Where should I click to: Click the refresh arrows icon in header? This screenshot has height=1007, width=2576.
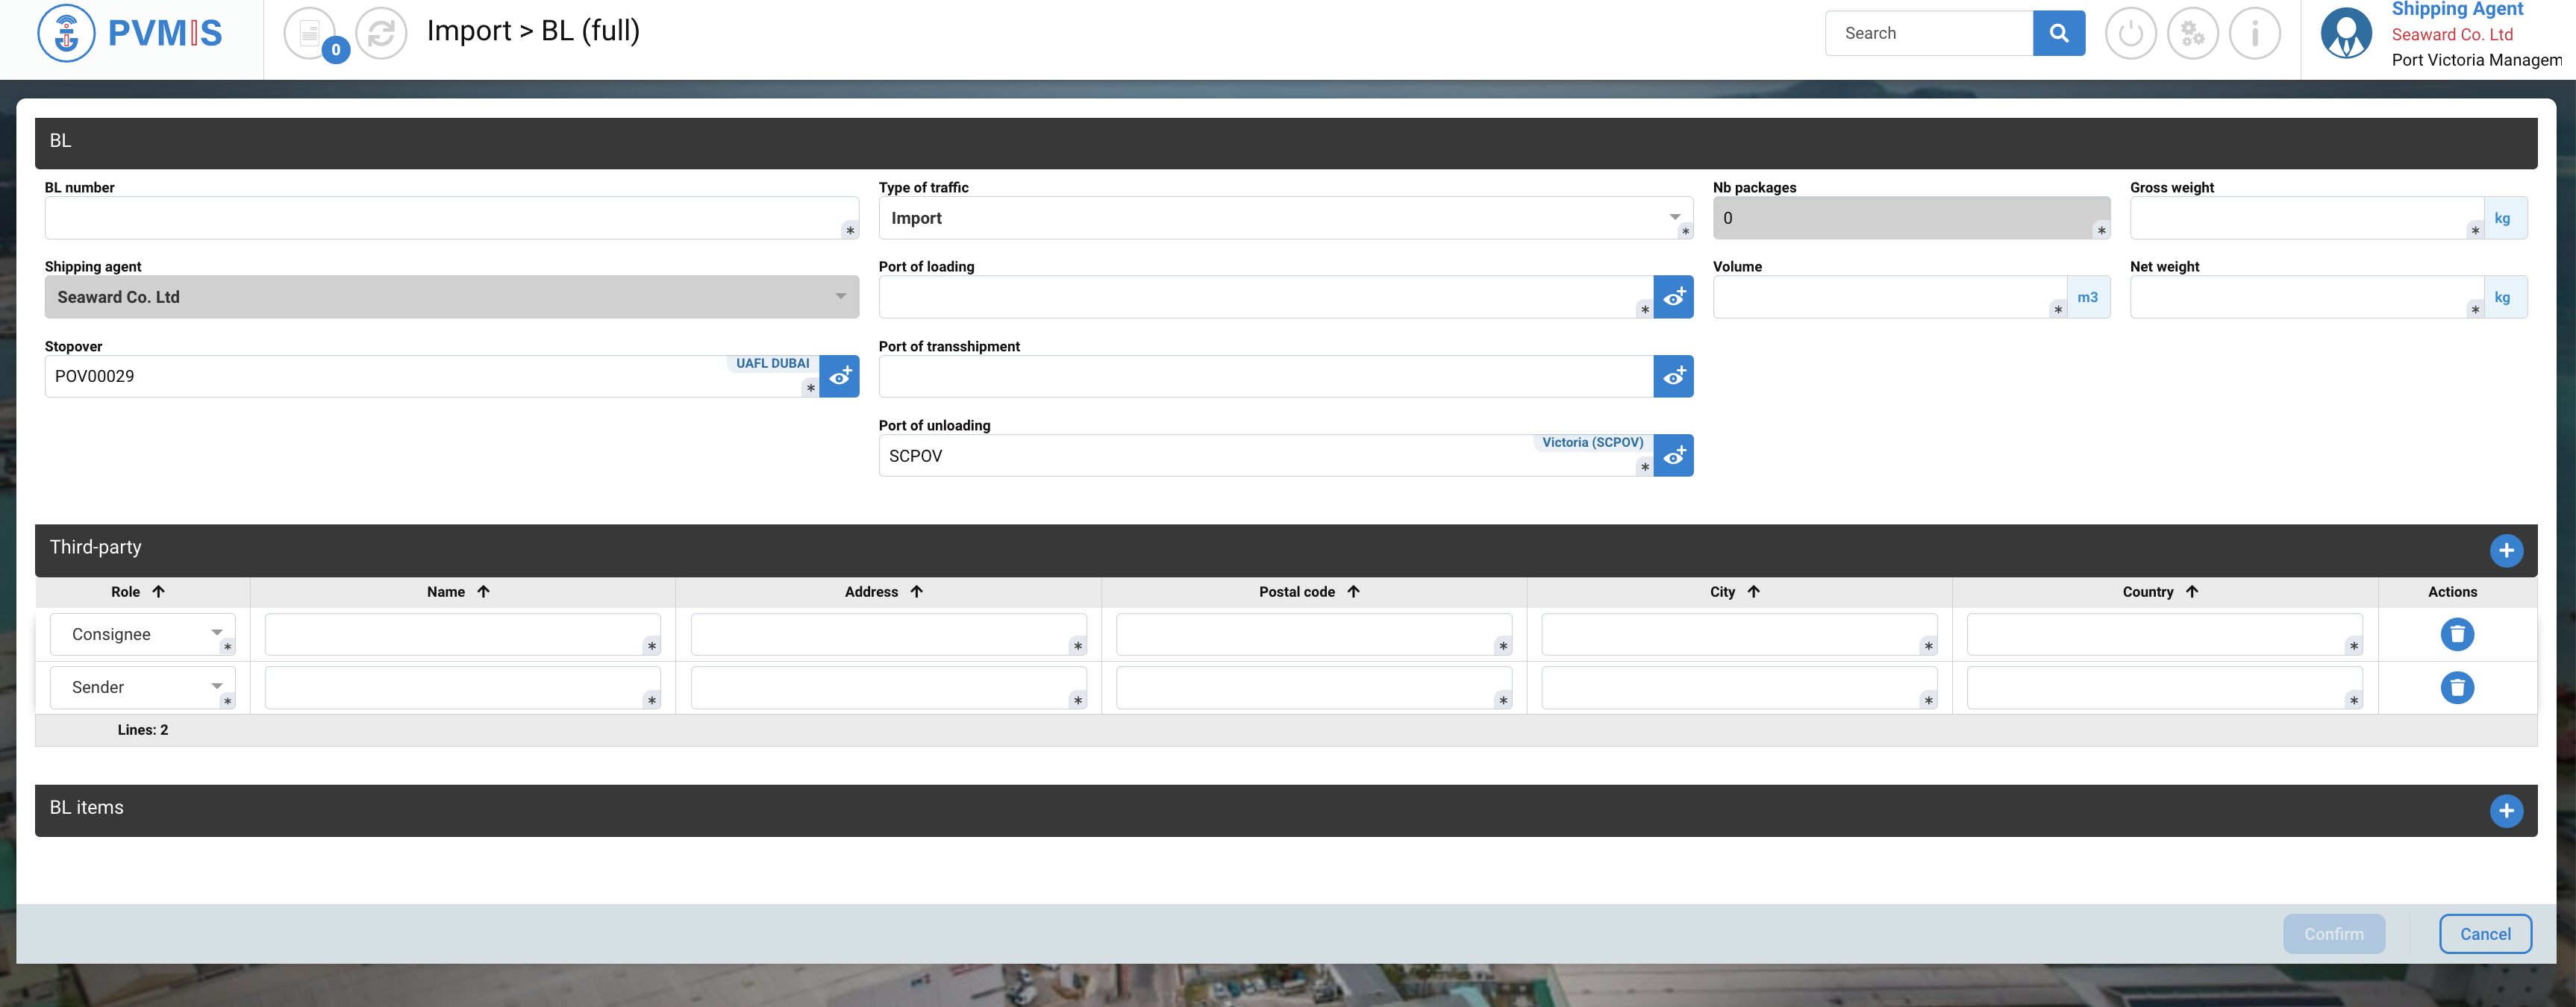(x=381, y=33)
